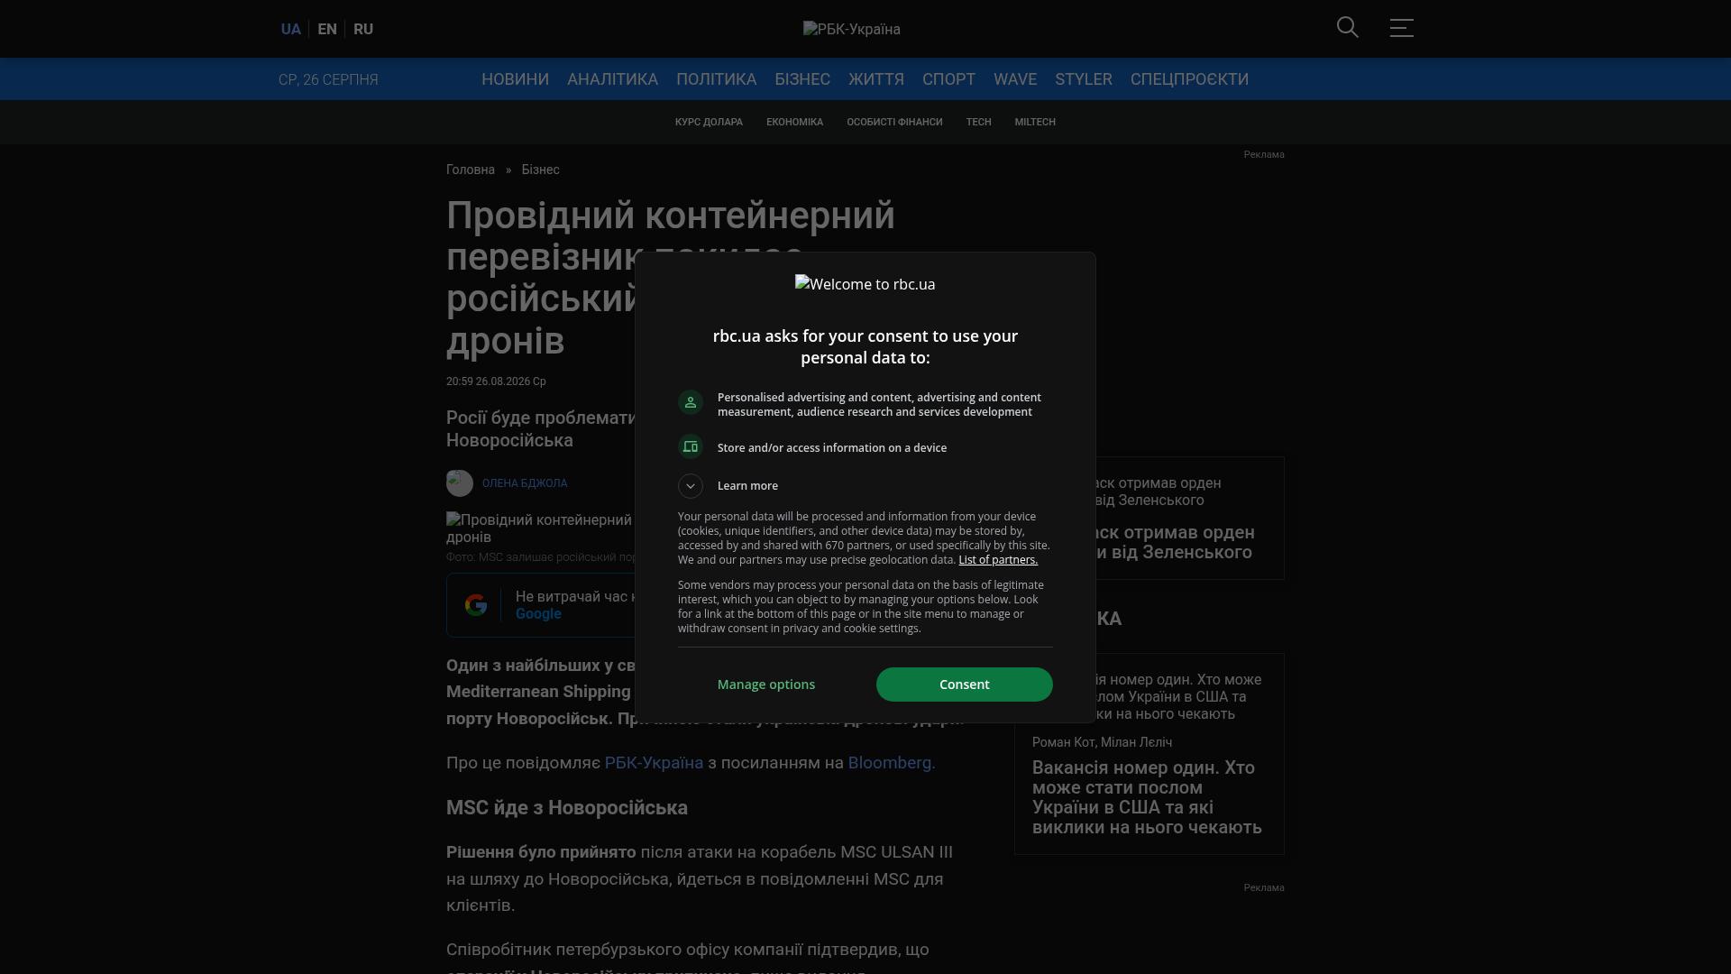Open the List of partners link
1731x974 pixels.
pyautogui.click(x=998, y=560)
